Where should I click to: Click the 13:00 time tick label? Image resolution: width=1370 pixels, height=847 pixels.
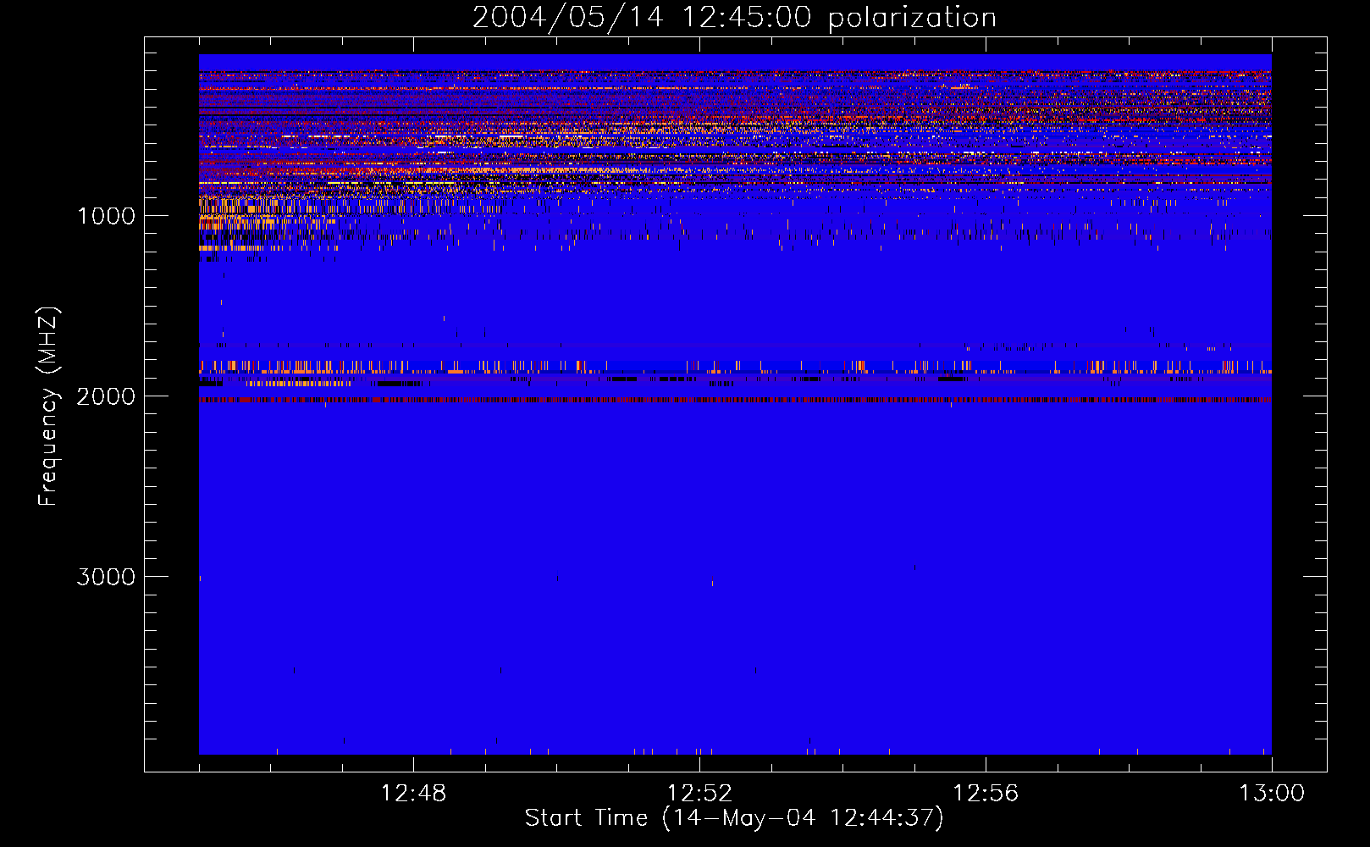[1272, 794]
